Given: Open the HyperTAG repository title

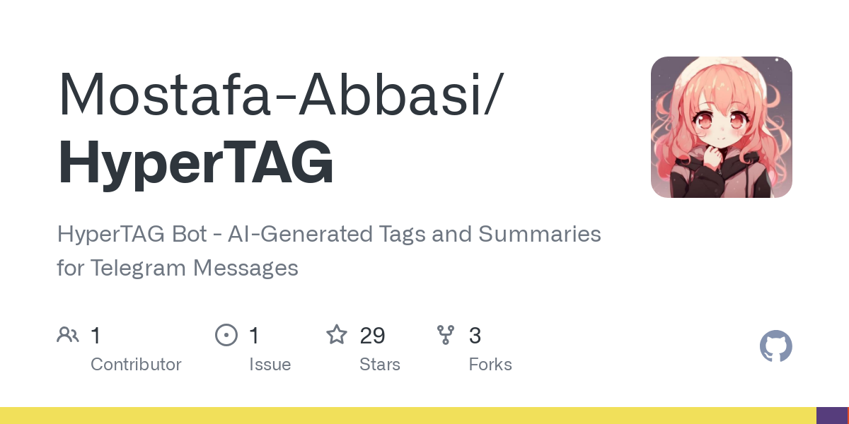Looking at the screenshot, I should tap(195, 163).
